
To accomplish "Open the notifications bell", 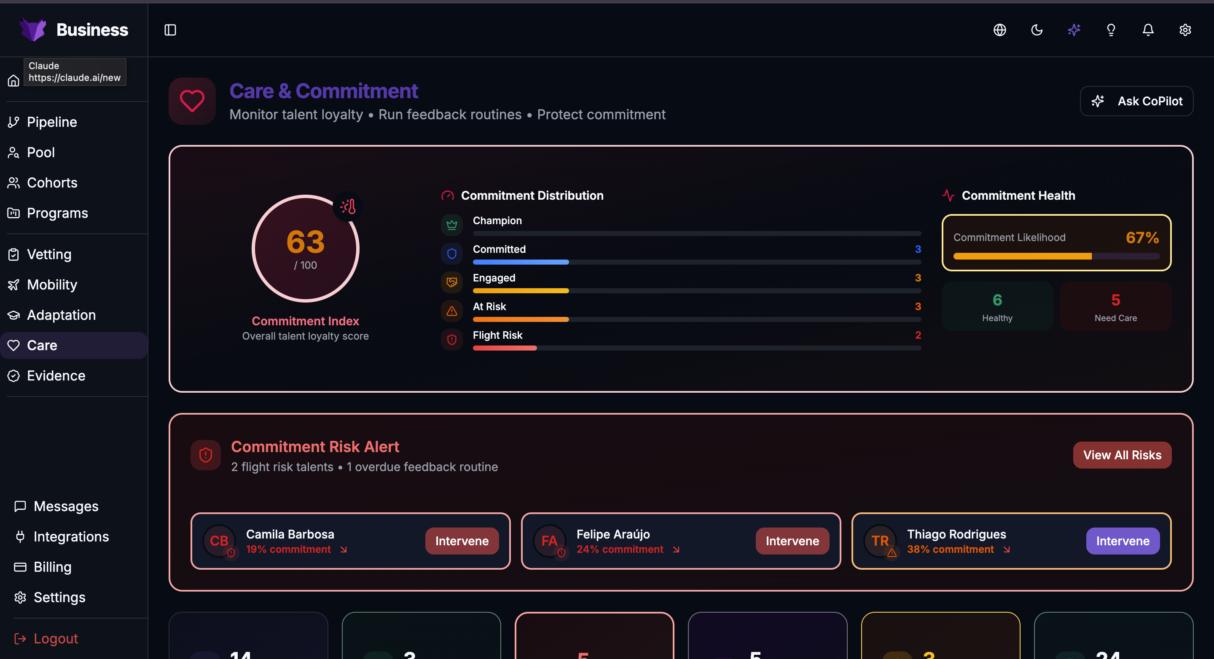I will (1148, 29).
